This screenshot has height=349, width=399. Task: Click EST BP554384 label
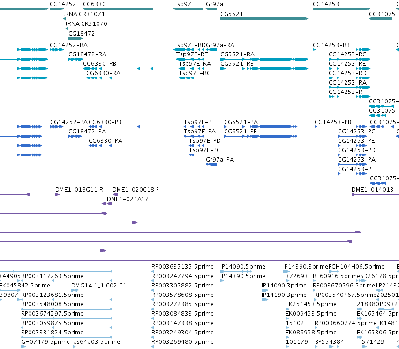(x=329, y=342)
